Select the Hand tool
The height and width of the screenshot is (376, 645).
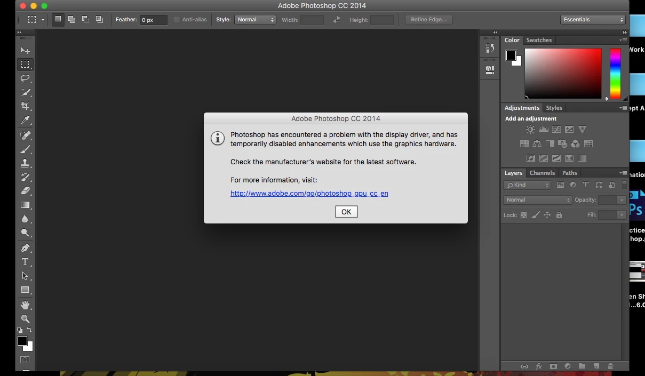tap(25, 305)
